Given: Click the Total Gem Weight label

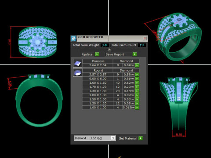Looking at the screenshot, I should point(86,45).
